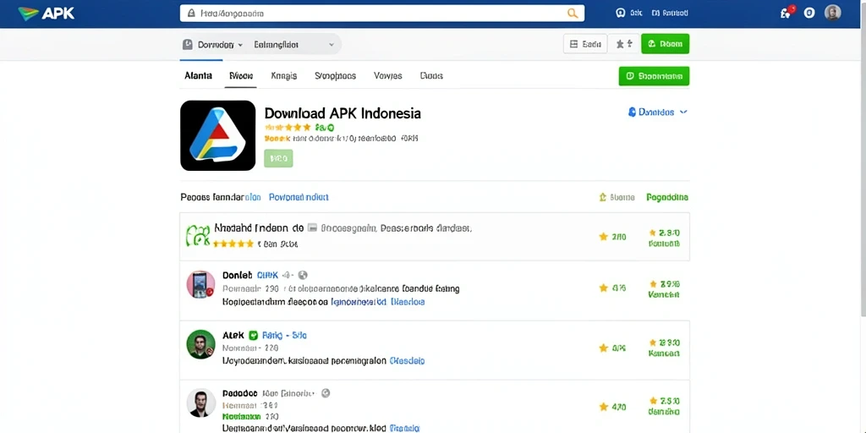
Task: Click the blue link ending Alek's review
Action: (x=407, y=360)
